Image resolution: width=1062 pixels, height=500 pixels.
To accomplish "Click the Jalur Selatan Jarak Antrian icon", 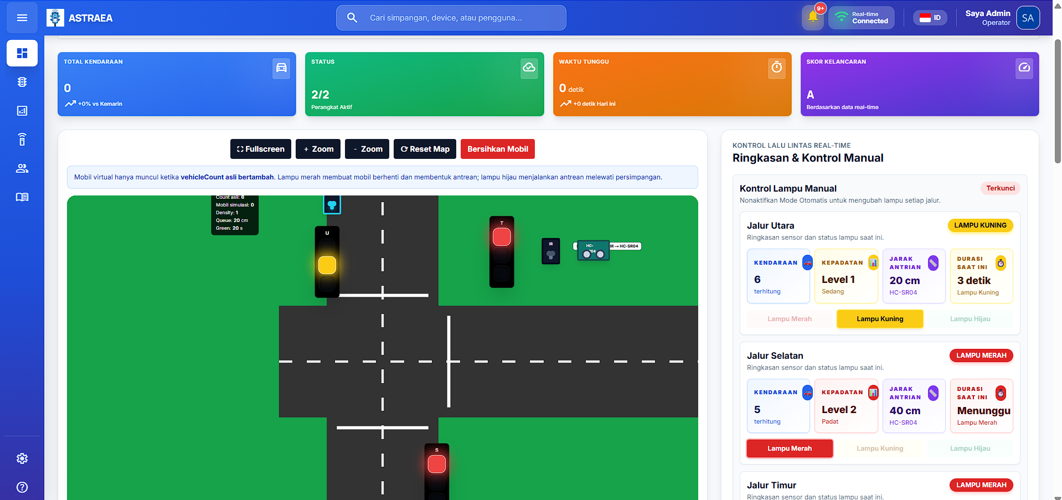I will click(934, 393).
